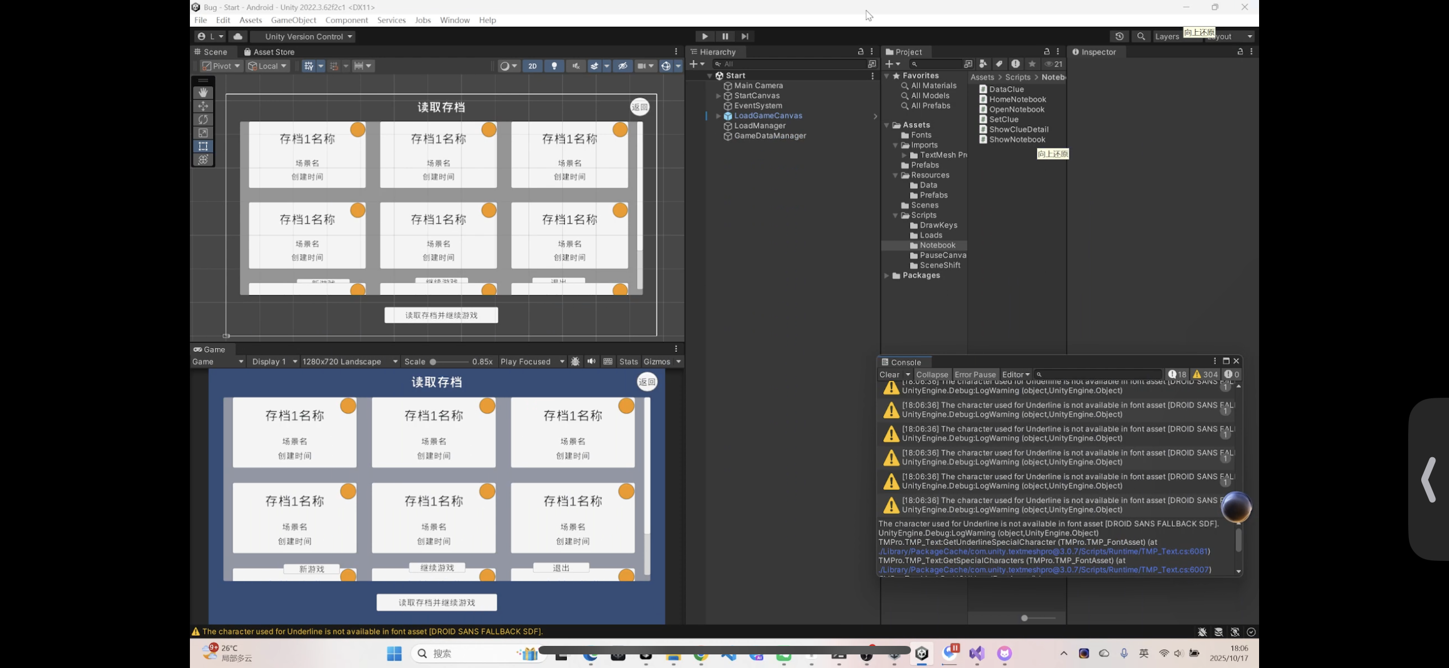The height and width of the screenshot is (668, 1449).
Task: Expand LoadGameCanvas in Hierarchy
Action: click(718, 116)
